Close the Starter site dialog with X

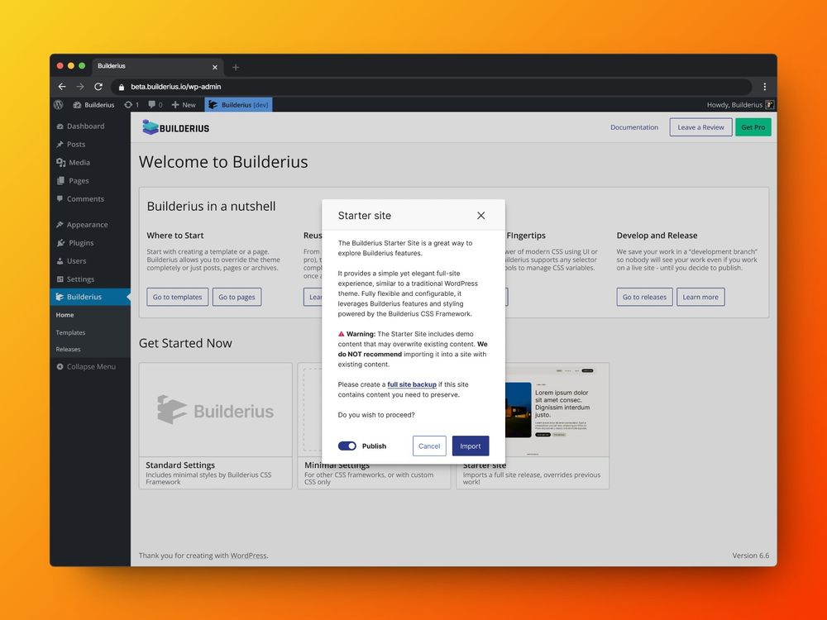click(480, 216)
